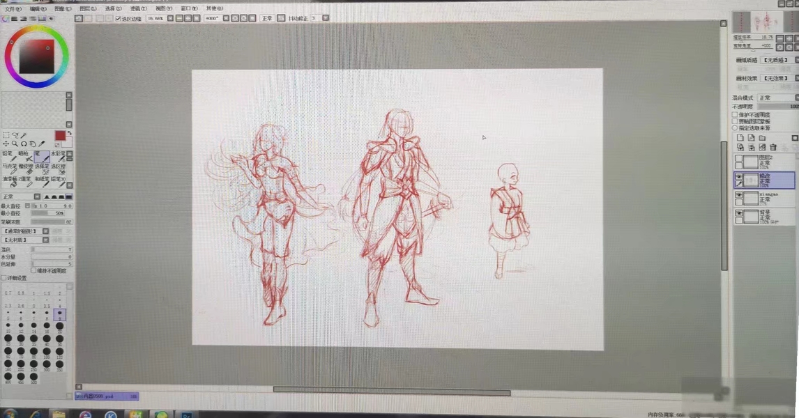
Task: Click the red foreground color swatch
Action: [x=60, y=135]
